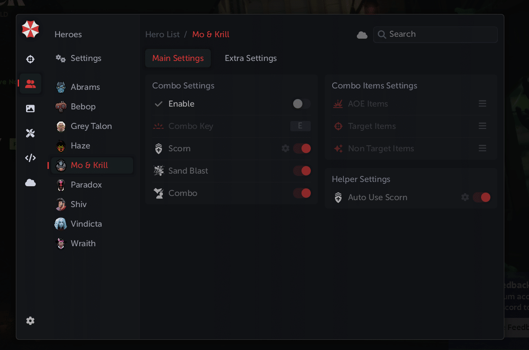529x350 pixels.
Task: Disable the Sand Blast toggle
Action: point(301,171)
